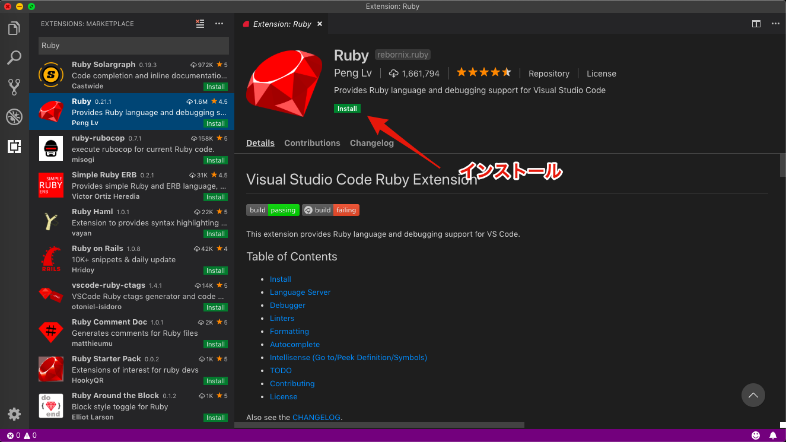
Task: Click the rebornix.ruby identifier badge
Action: click(x=403, y=55)
